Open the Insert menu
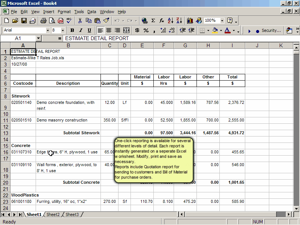300x225 pixels. click(x=49, y=12)
